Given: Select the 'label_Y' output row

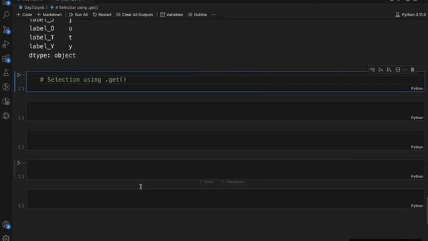Looking at the screenshot, I should tap(51, 46).
